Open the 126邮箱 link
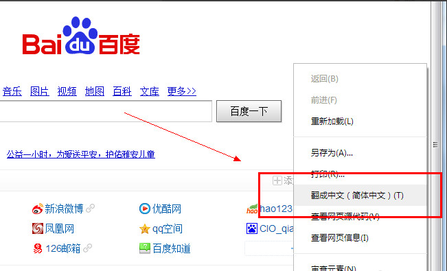 pyautogui.click(x=63, y=248)
